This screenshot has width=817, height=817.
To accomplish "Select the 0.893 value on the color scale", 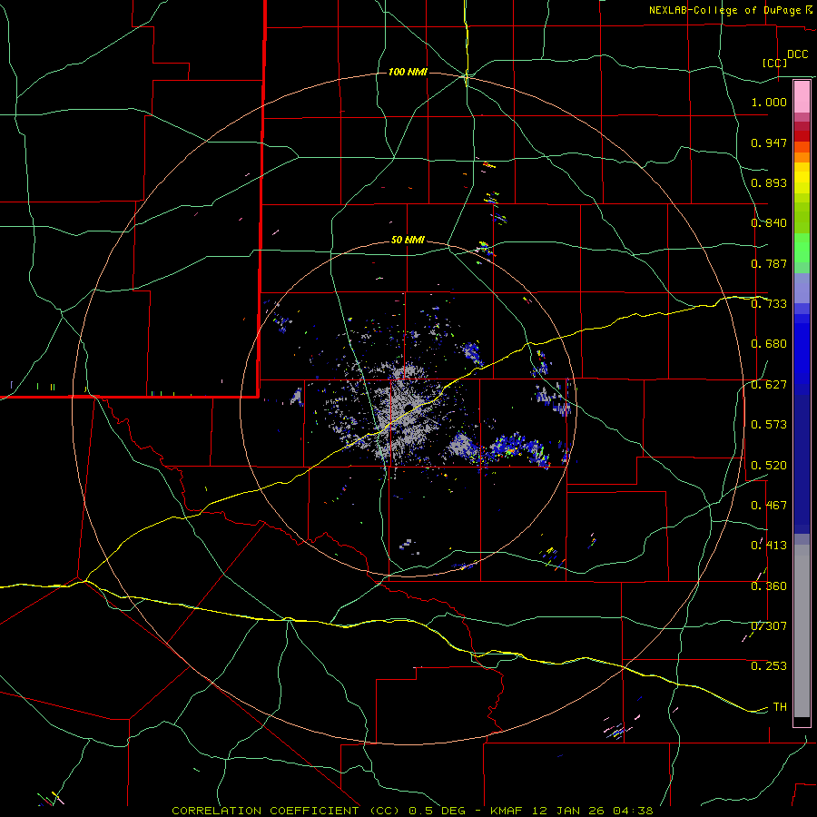I will pos(769,182).
